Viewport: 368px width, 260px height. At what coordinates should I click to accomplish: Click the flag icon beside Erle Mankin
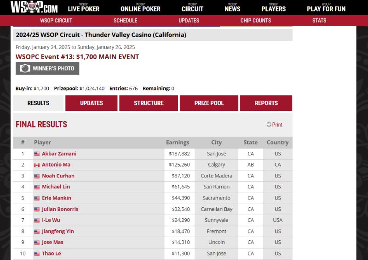pos(37,198)
